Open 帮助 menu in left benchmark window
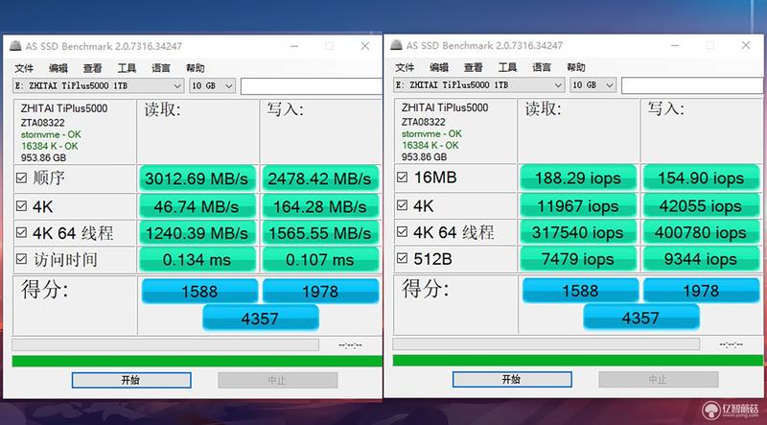Viewport: 767px width, 425px height. tap(196, 68)
